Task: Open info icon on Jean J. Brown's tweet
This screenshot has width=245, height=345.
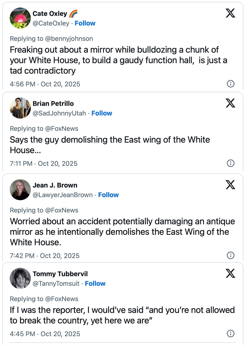Action: (x=230, y=255)
